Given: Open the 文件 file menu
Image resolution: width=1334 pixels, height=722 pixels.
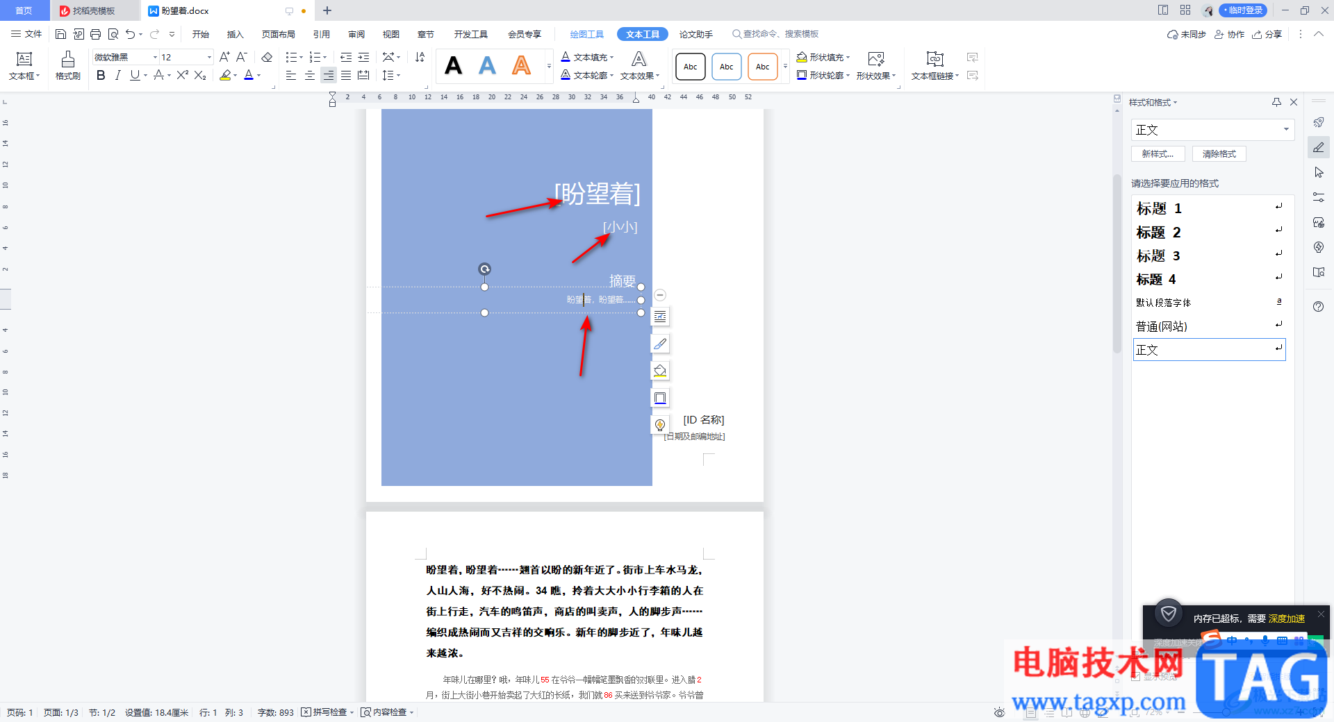Looking at the screenshot, I should tap(26, 34).
